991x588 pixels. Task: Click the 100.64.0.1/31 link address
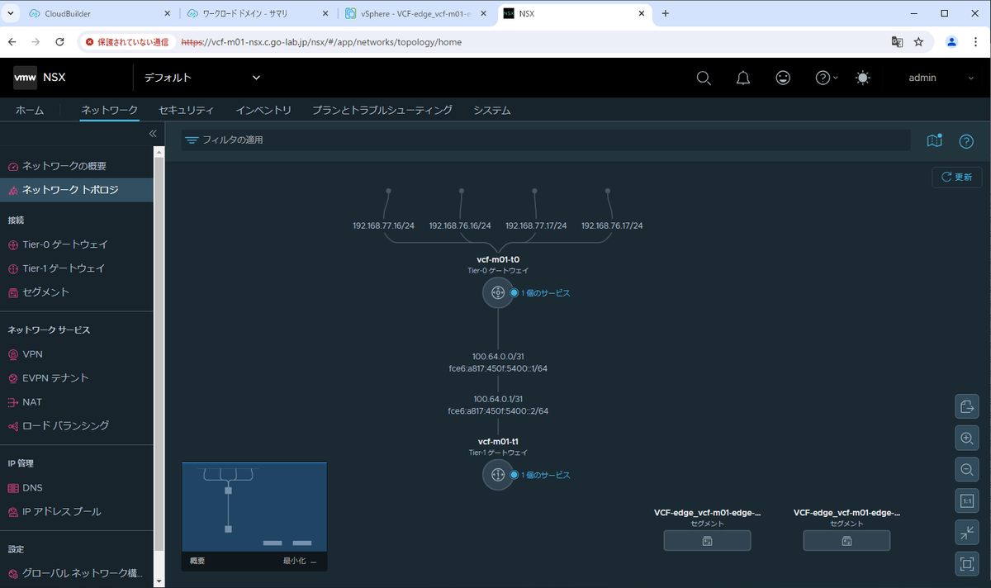tap(498, 399)
